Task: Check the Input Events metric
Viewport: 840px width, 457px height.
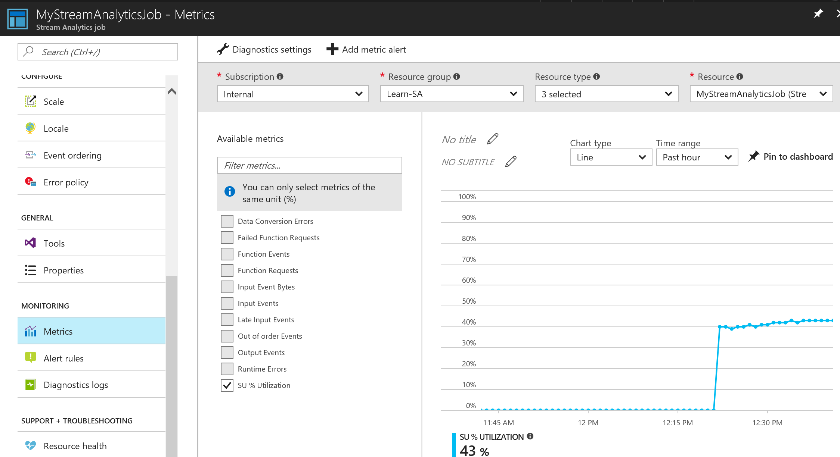Action: click(x=227, y=303)
